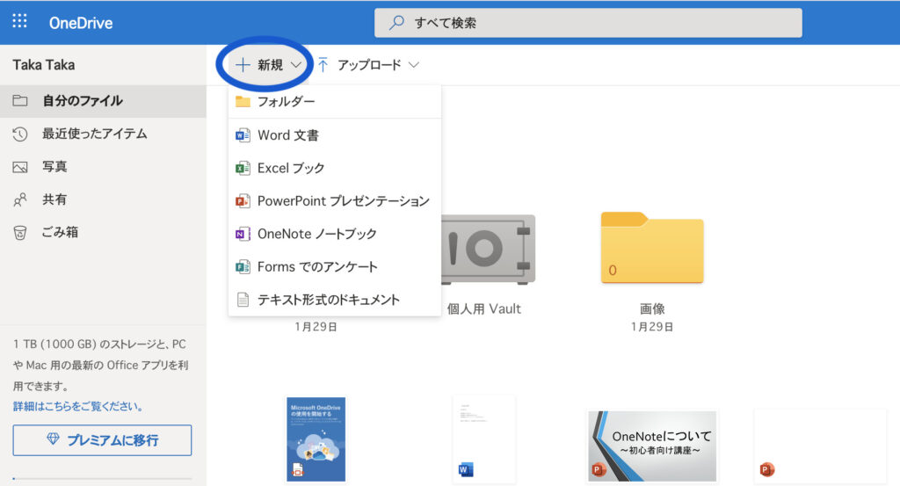Click the yellow folder icon in menu
This screenshot has width=900, height=486.
click(x=243, y=102)
